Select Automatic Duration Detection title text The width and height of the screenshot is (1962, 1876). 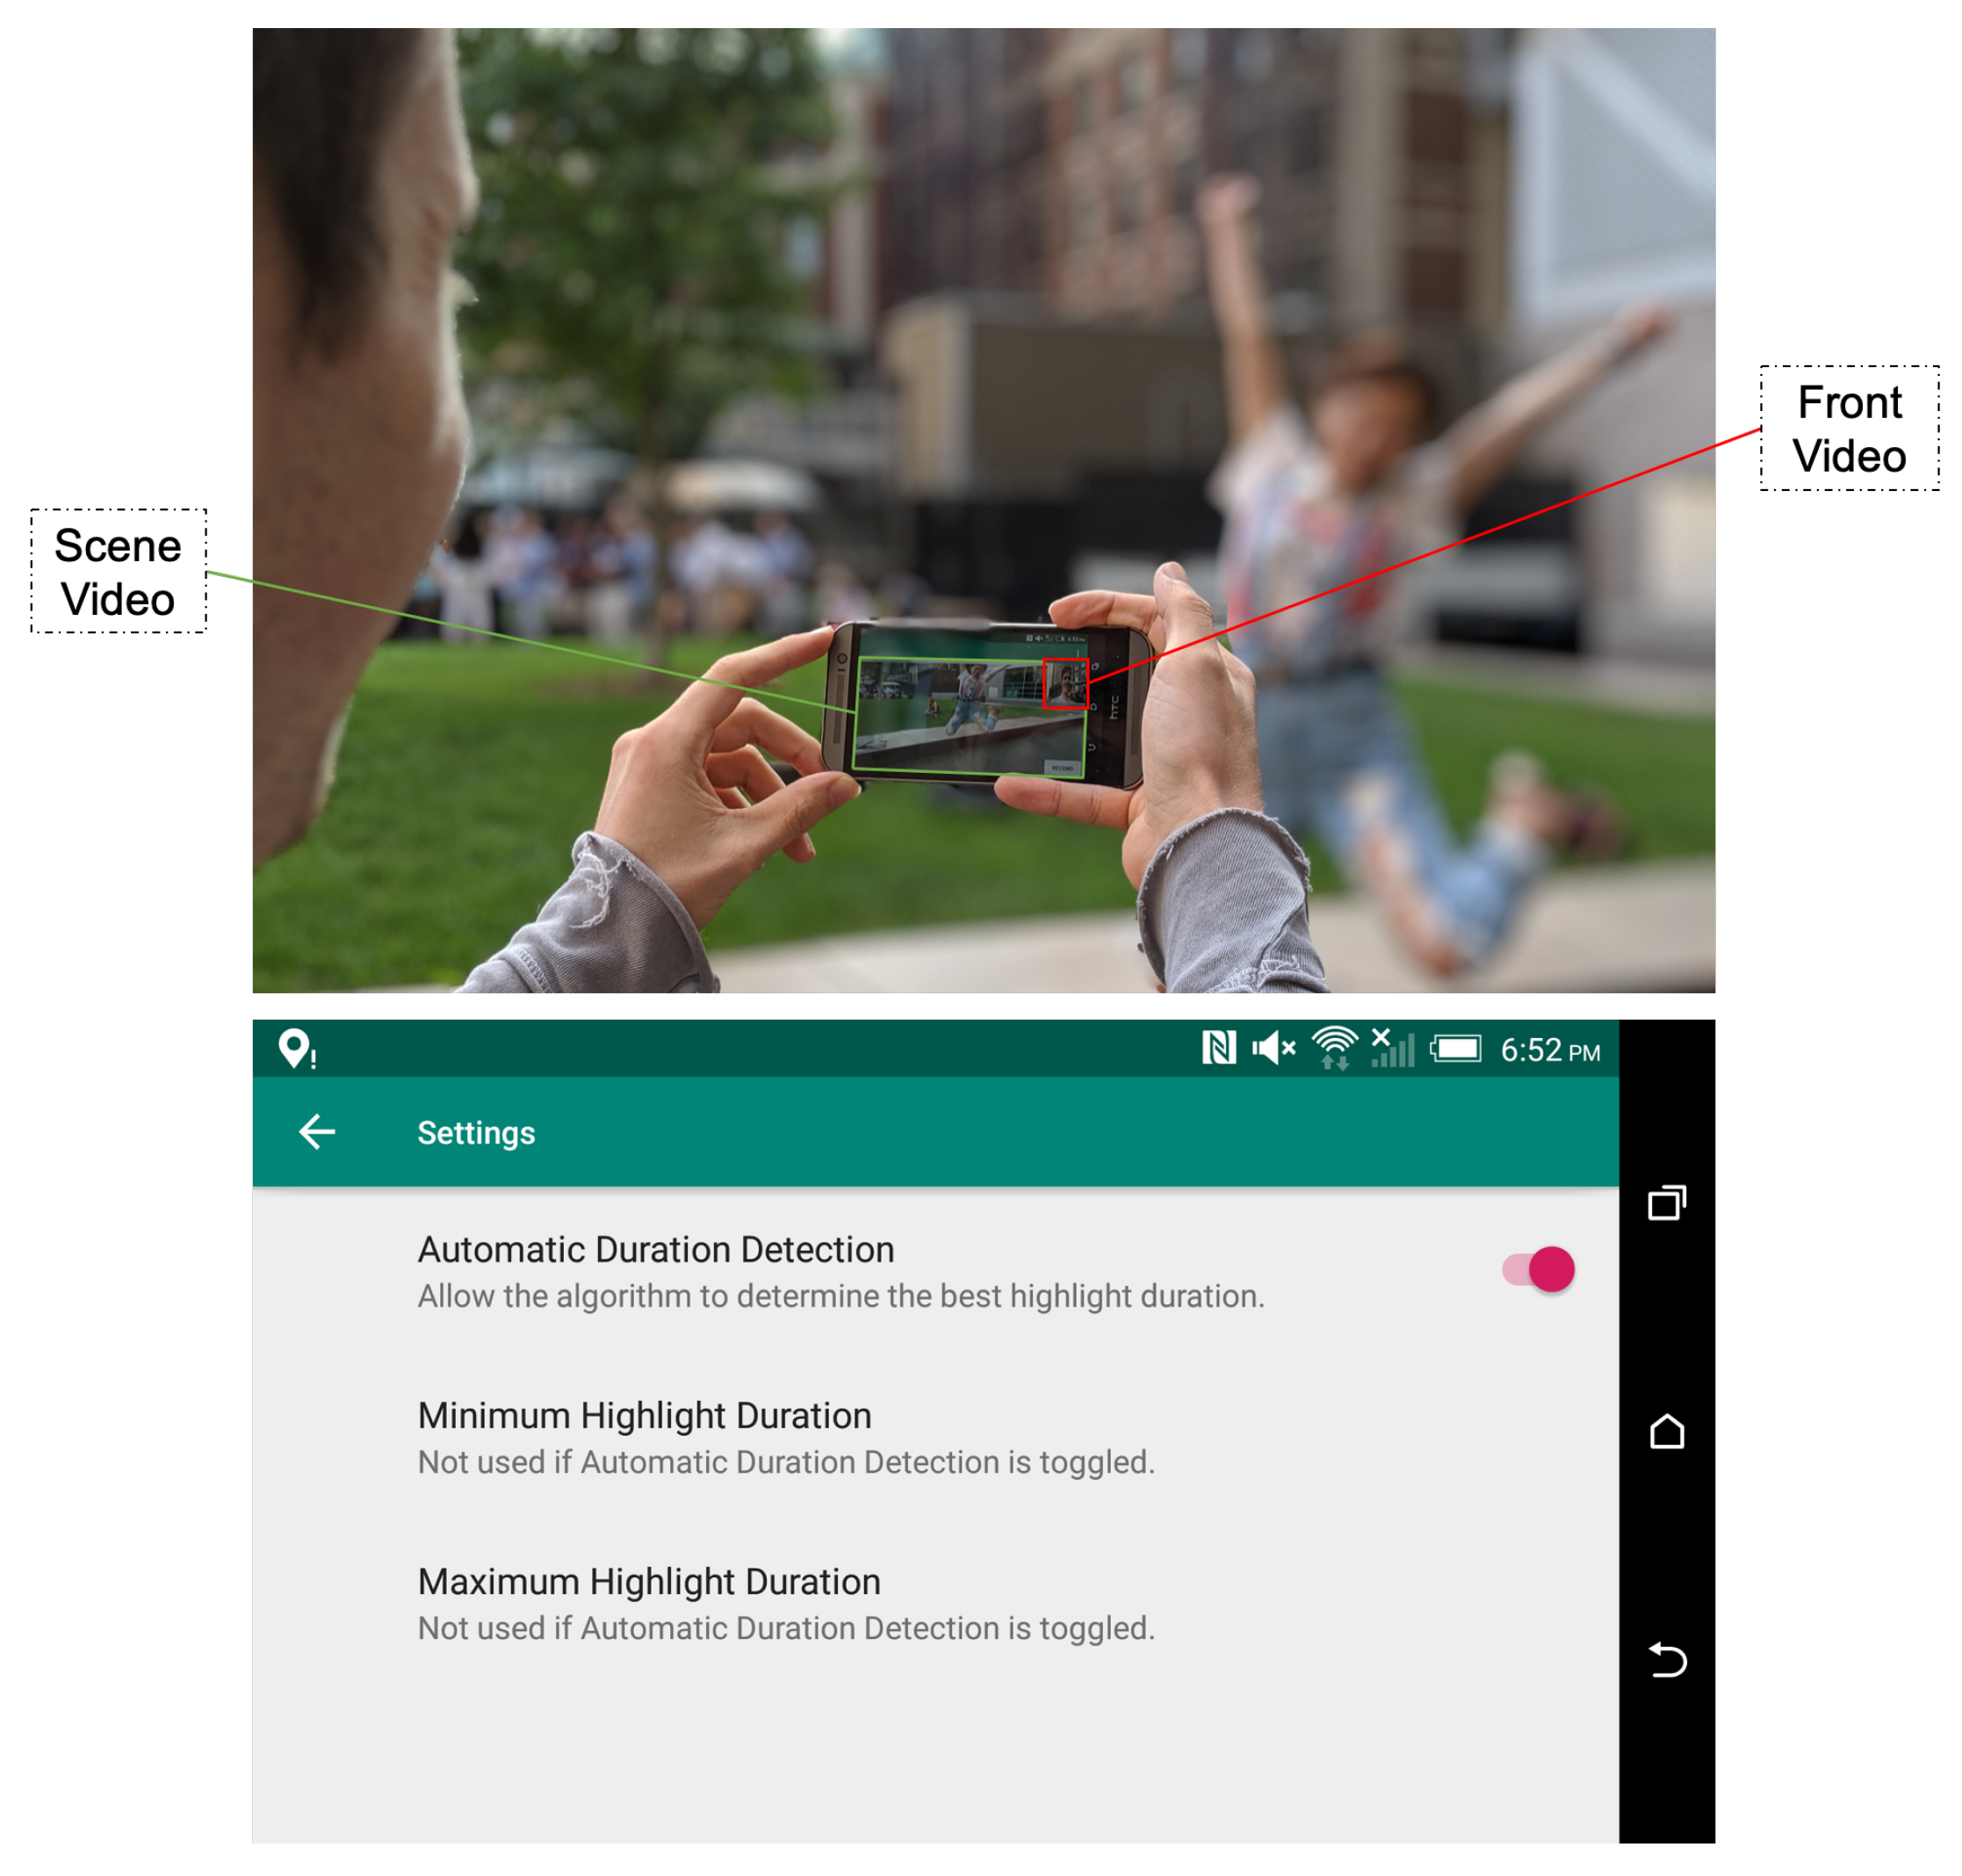click(656, 1249)
